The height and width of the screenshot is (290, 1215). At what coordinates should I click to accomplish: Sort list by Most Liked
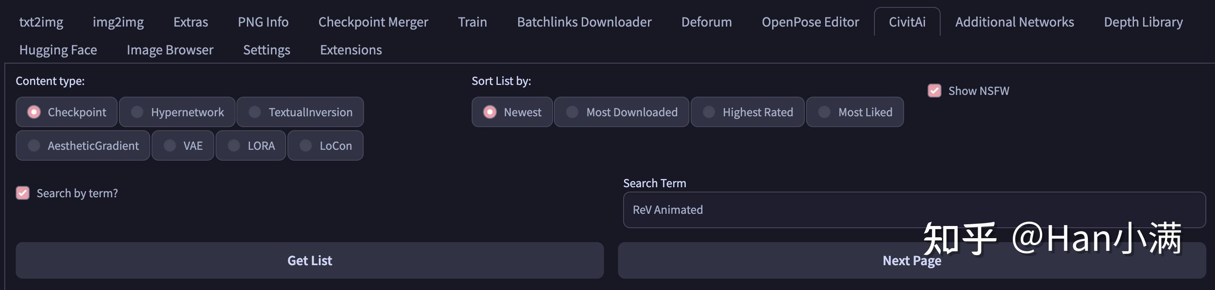point(855,112)
